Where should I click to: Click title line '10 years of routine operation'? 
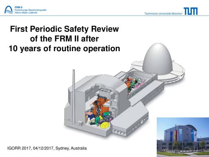pos(64,49)
